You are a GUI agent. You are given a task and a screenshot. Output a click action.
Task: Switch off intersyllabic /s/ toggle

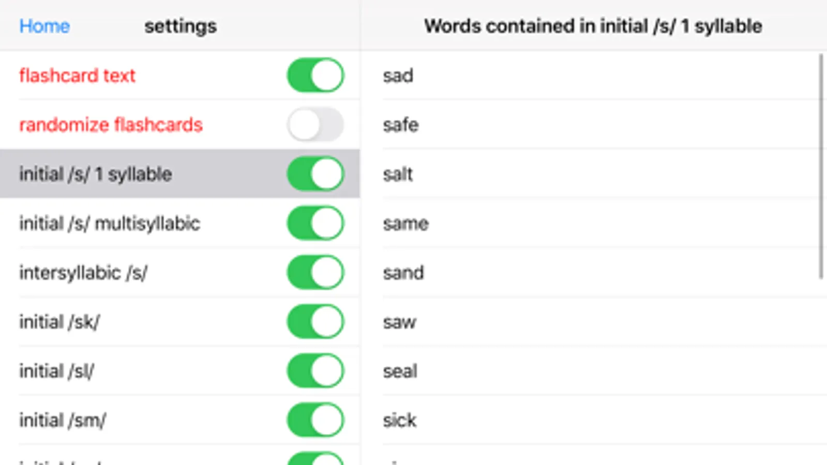(x=315, y=272)
